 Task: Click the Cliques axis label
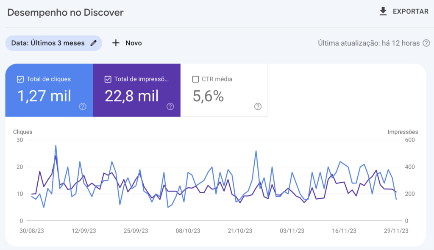click(x=23, y=132)
